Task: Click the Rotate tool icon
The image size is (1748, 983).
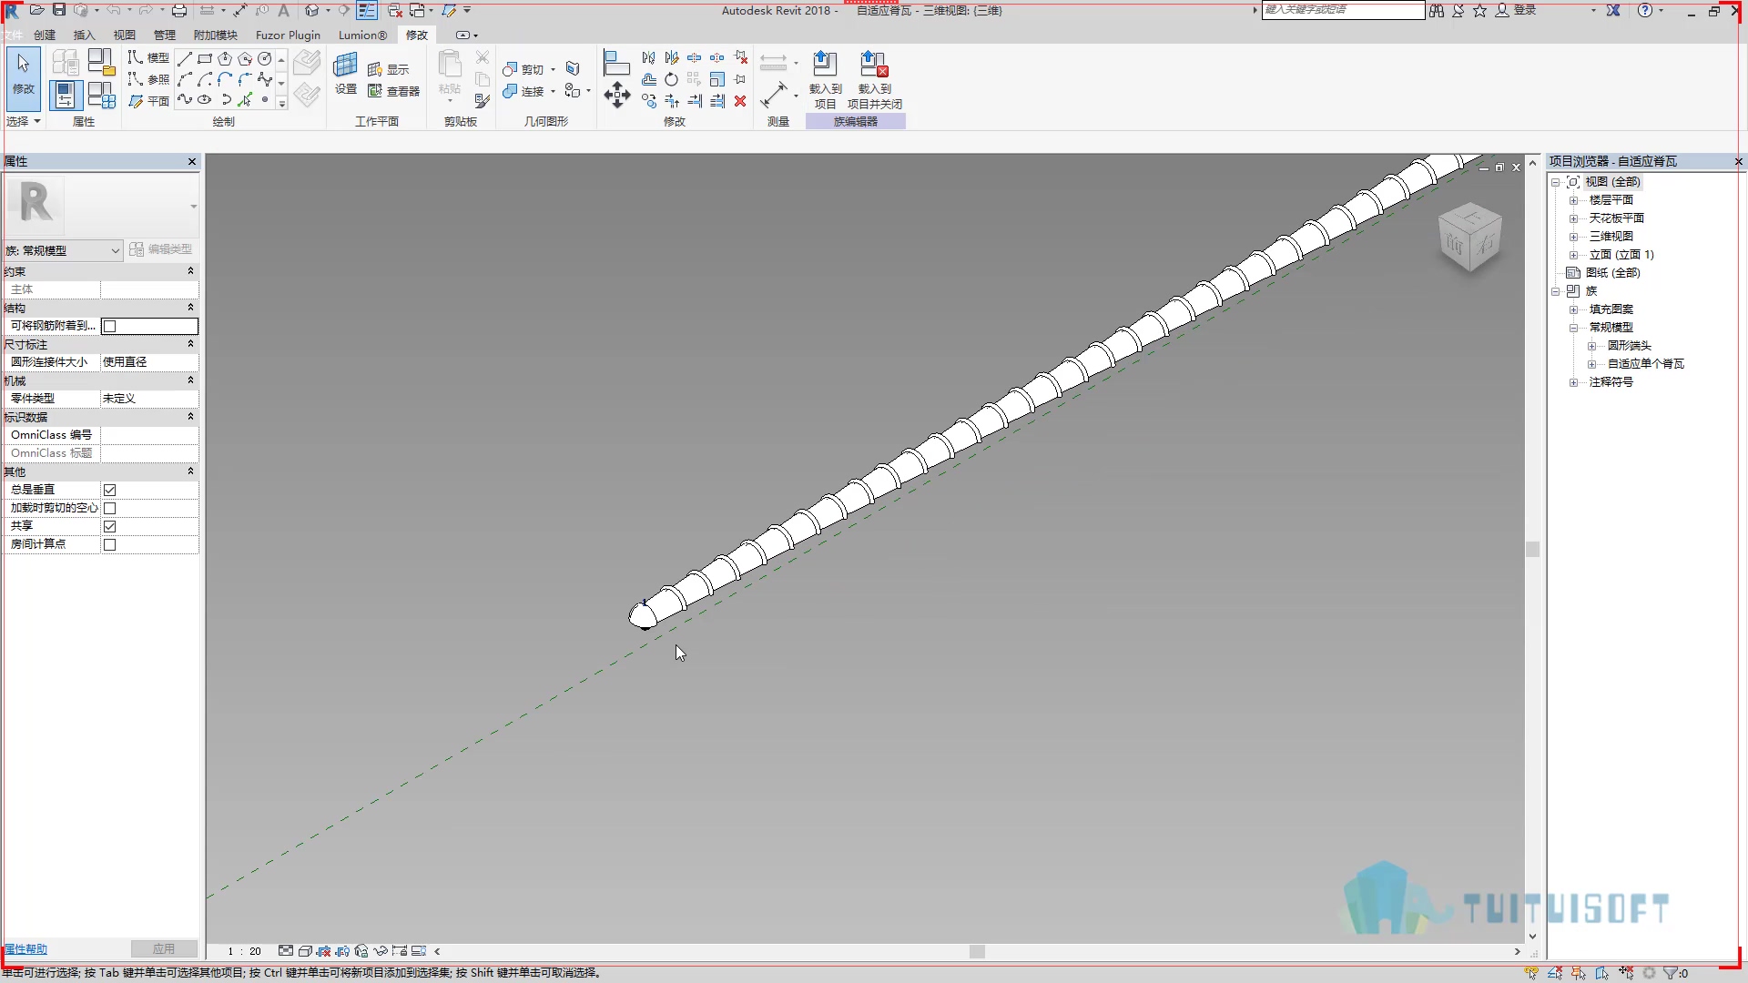Action: point(671,79)
